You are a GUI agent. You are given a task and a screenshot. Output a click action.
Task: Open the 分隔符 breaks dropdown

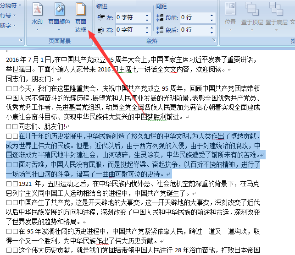[11, 5]
